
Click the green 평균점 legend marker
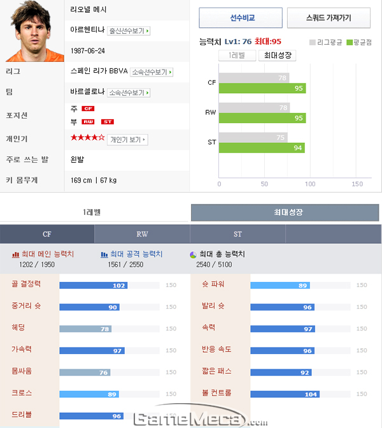pyautogui.click(x=350, y=43)
